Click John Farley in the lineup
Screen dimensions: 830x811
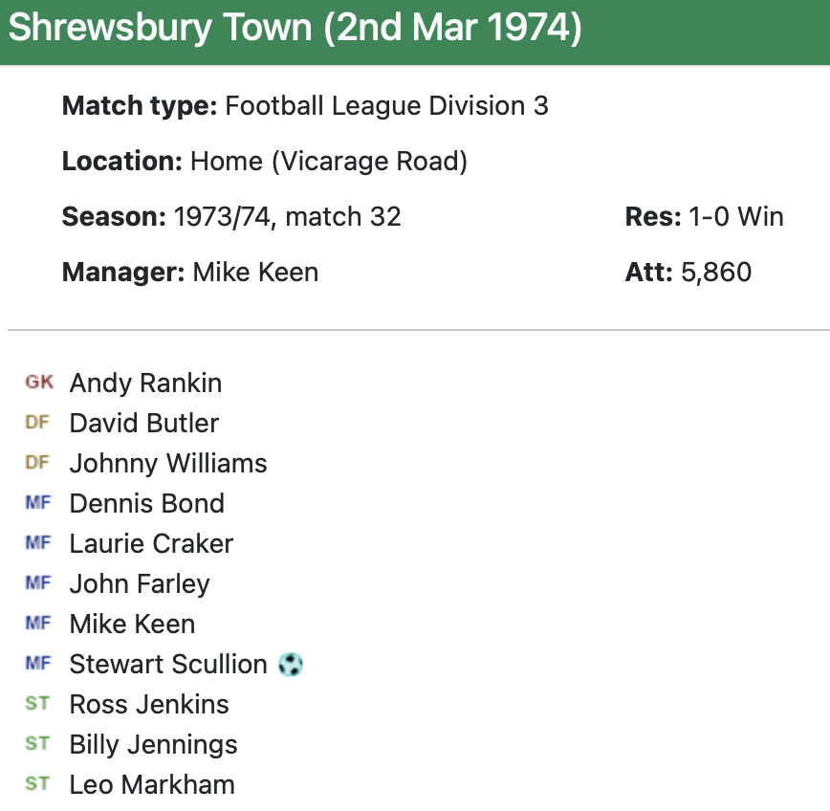(140, 584)
